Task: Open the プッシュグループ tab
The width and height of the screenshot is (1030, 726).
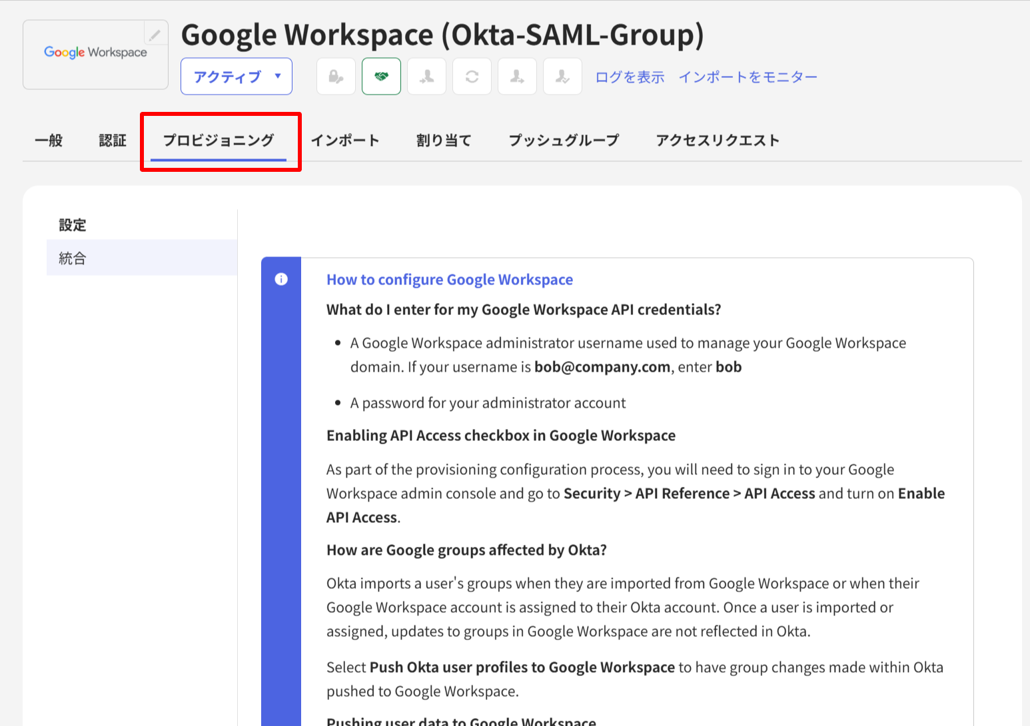Action: point(563,140)
